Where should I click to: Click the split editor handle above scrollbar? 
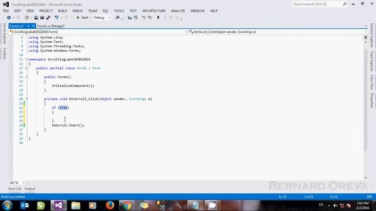365,38
